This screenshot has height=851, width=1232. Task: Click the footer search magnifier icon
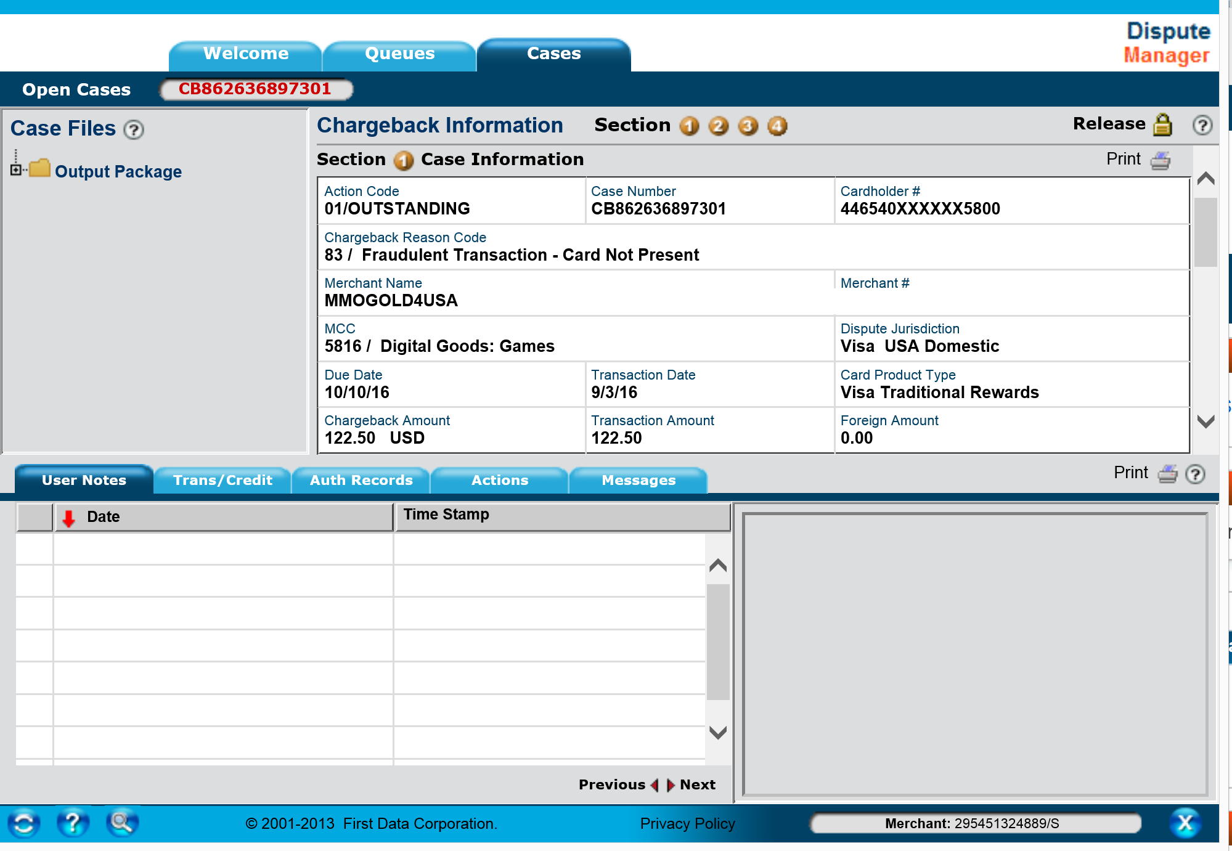[x=122, y=823]
